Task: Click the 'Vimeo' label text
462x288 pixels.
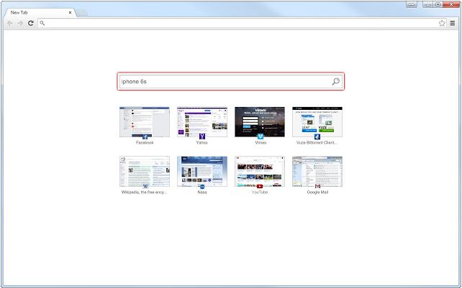Action: [x=261, y=142]
